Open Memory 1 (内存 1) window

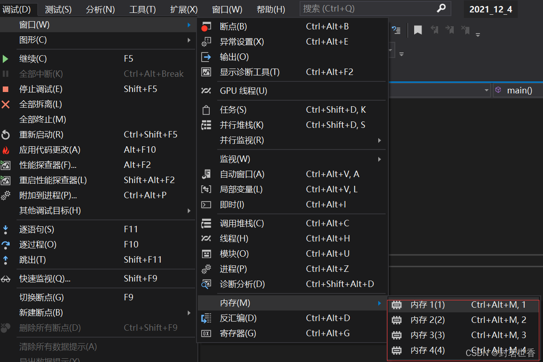[427, 305]
